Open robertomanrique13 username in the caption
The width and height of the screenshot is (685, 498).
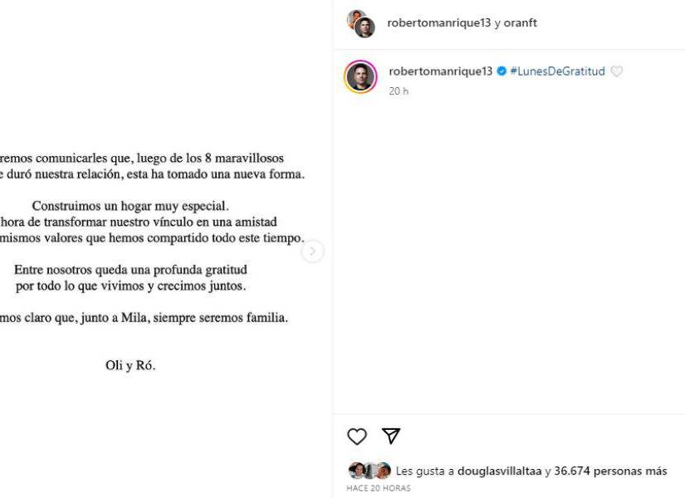(440, 71)
